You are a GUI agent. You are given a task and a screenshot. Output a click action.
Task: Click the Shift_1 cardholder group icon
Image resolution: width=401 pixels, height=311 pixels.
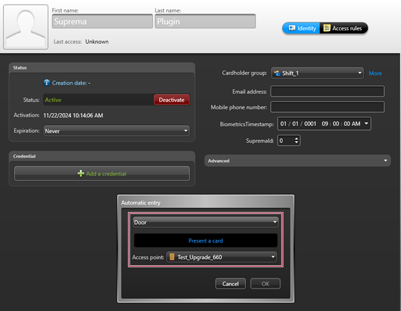(x=276, y=73)
